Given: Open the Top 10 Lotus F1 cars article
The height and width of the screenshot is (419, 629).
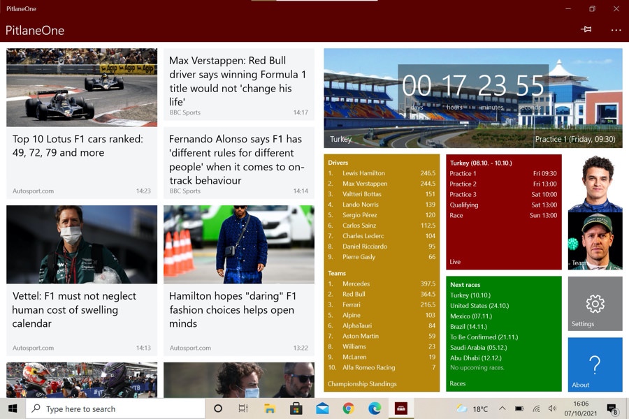Looking at the screenshot, I should click(82, 124).
